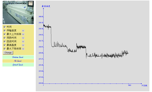152x92 pixels.
Task: Open chart icon beside 最大上升斜率
Action: (23, 34)
